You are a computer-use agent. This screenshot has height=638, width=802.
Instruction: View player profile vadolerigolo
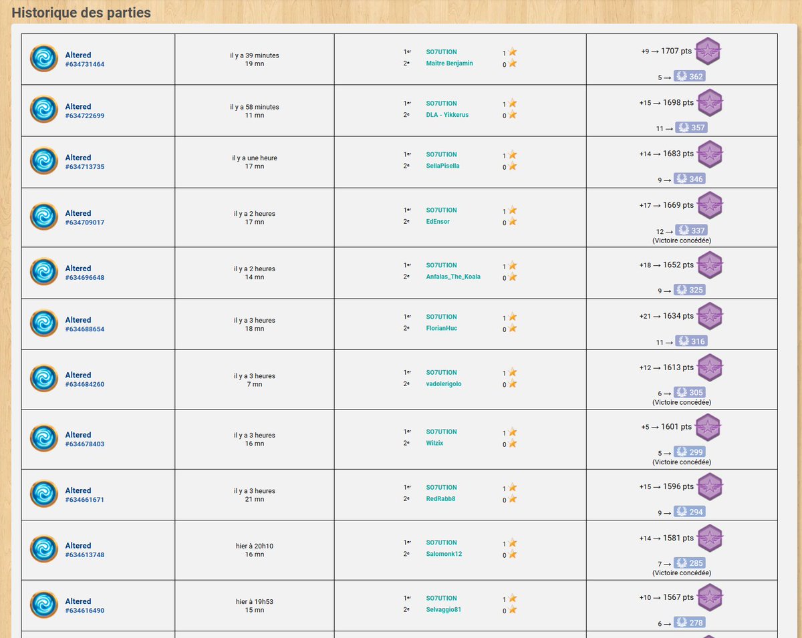click(x=444, y=384)
